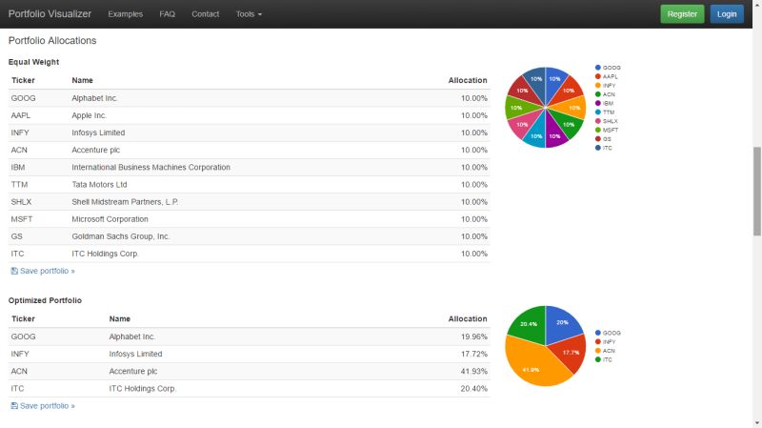
Task: Click the GOOG legend dot in Equal Weight chart
Action: 598,68
